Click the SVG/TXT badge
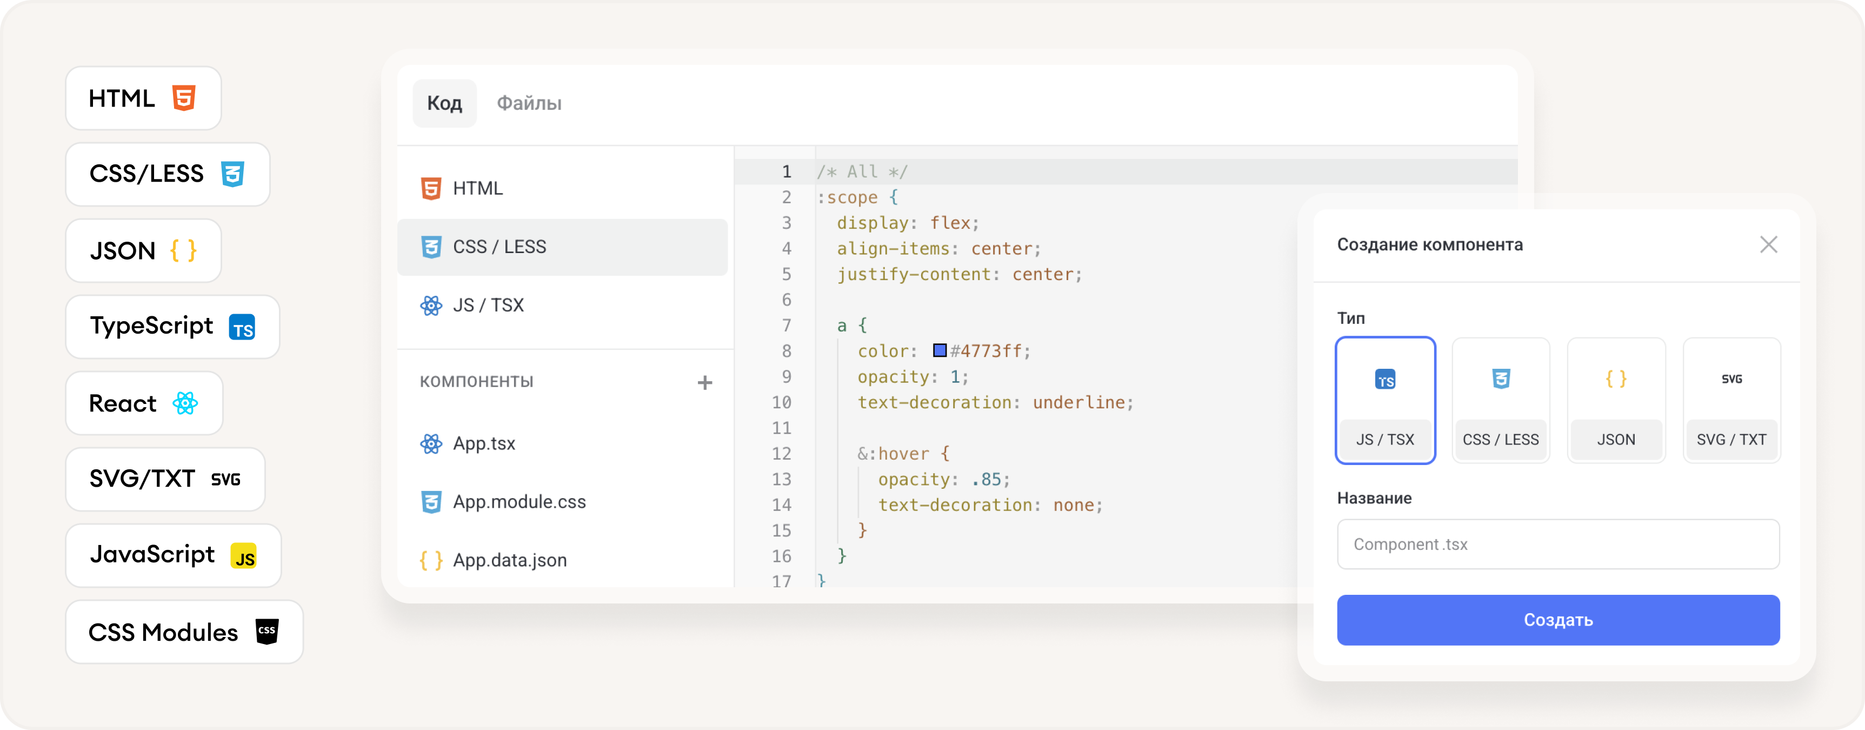Viewport: 1865px width, 730px height. tap(165, 480)
